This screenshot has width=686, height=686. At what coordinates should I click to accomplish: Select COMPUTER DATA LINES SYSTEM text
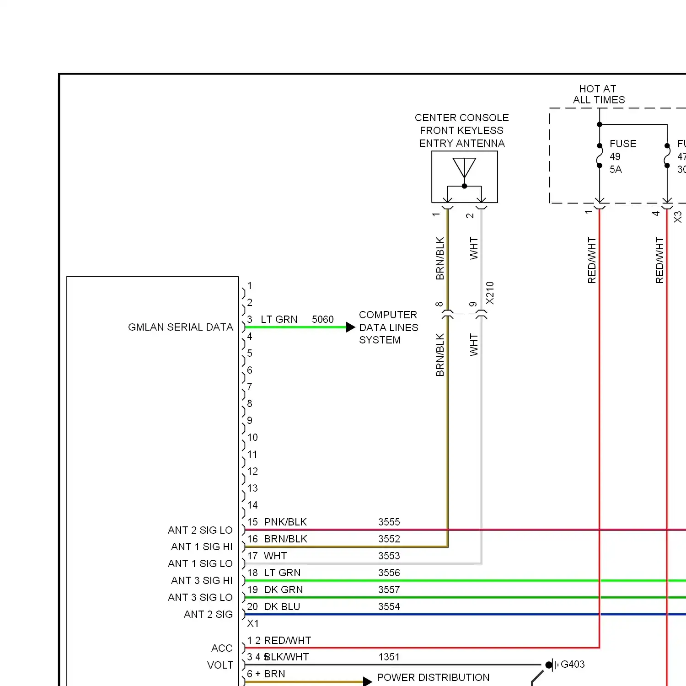(x=388, y=327)
